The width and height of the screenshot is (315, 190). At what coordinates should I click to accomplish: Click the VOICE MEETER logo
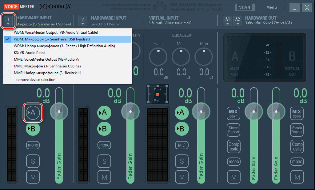tap(19, 7)
